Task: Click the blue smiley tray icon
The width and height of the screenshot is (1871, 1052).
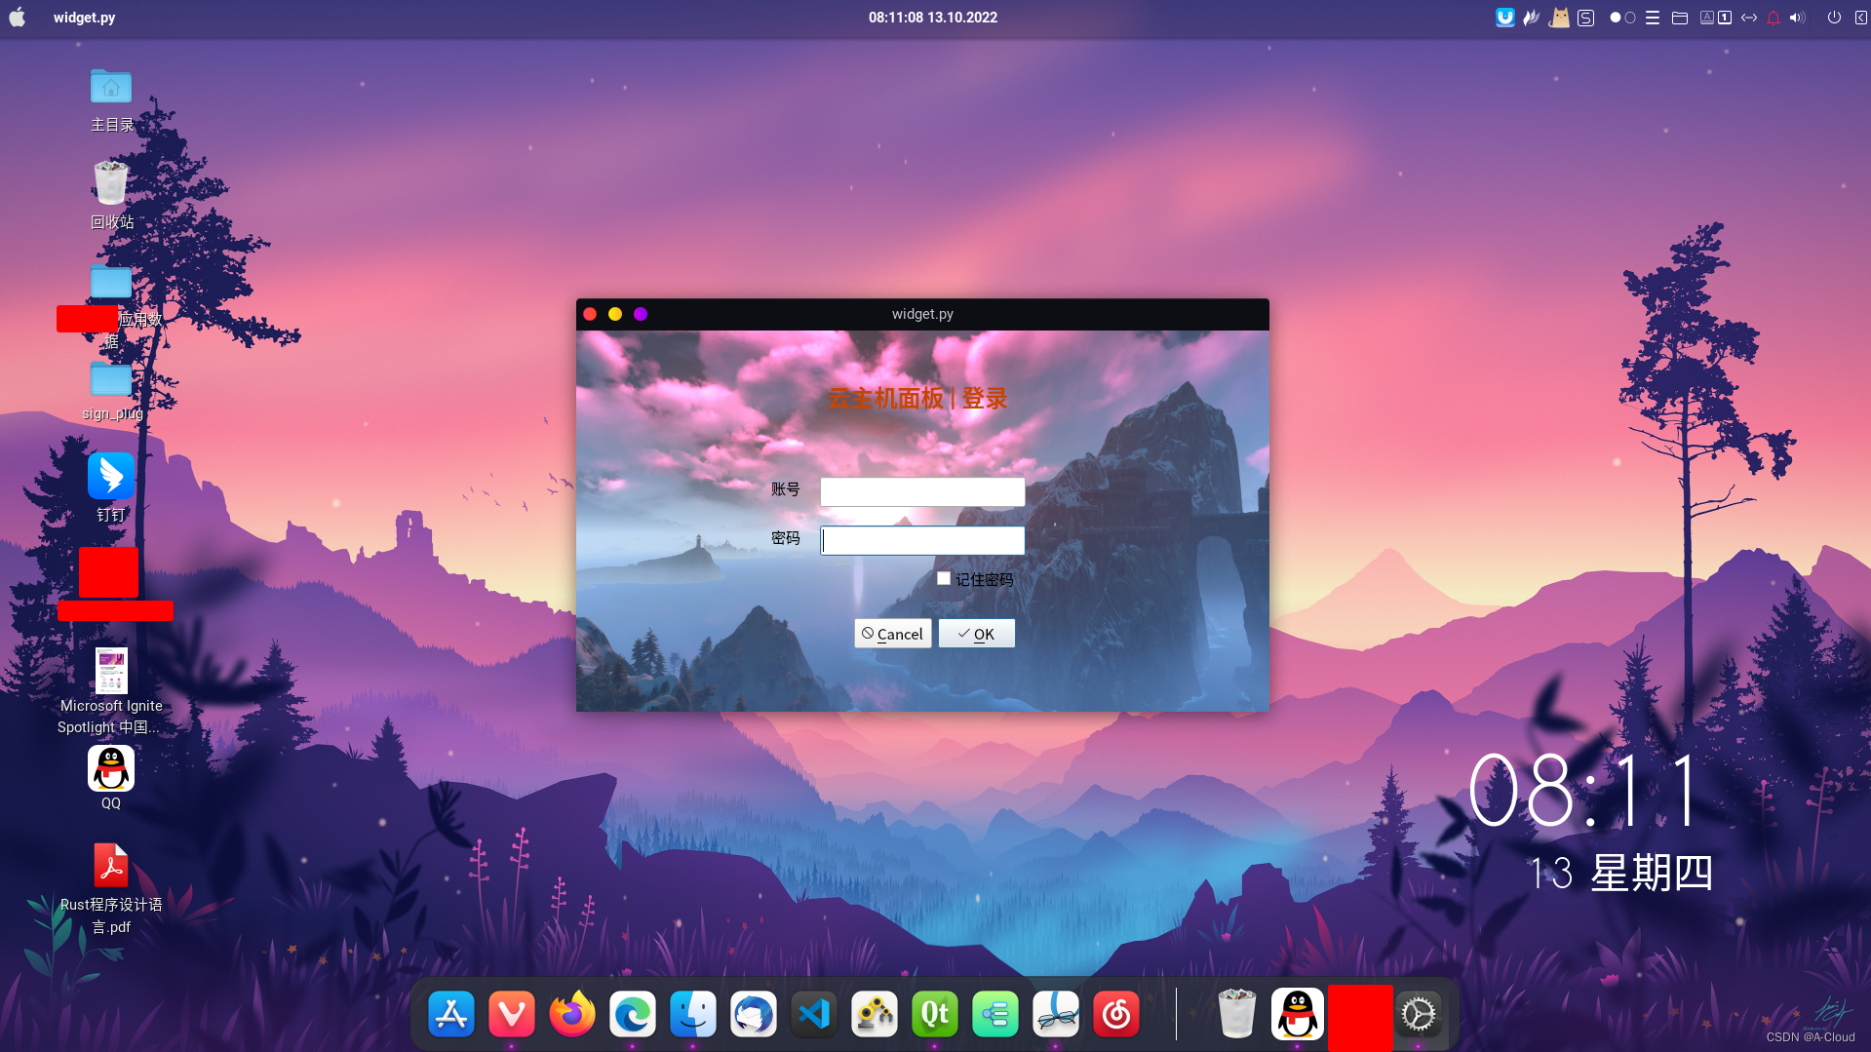Action: 1505,18
